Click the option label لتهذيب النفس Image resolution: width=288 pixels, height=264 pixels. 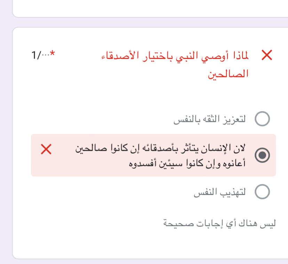[x=219, y=192]
